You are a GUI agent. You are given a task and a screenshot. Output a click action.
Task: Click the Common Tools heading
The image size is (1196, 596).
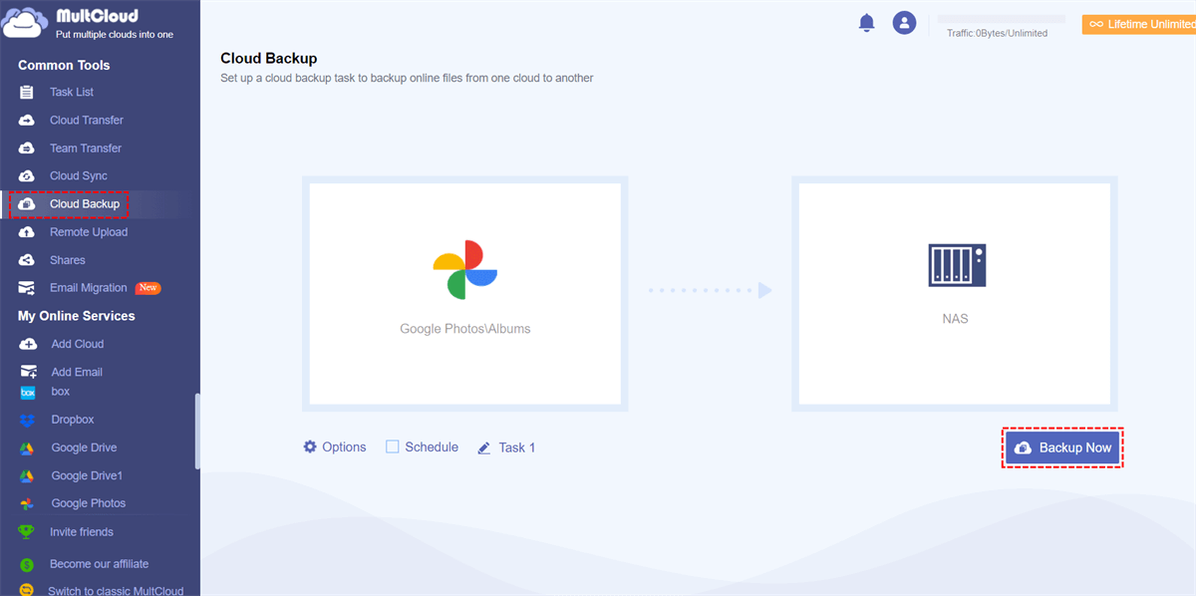(64, 65)
